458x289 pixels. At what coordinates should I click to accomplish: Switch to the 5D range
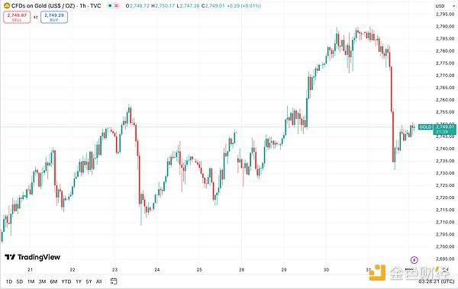pos(20,281)
